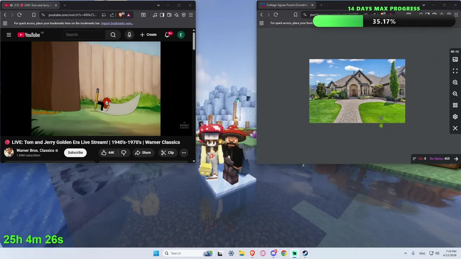Zoom out of the puzzle
This screenshot has width=461, height=259.
pos(455,94)
